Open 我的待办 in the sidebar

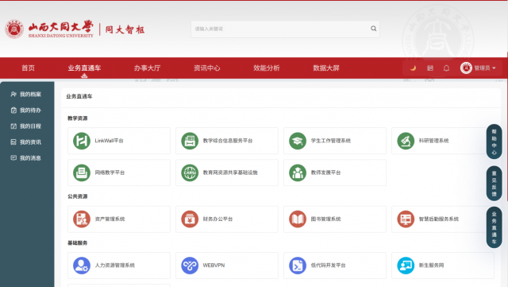click(x=26, y=111)
